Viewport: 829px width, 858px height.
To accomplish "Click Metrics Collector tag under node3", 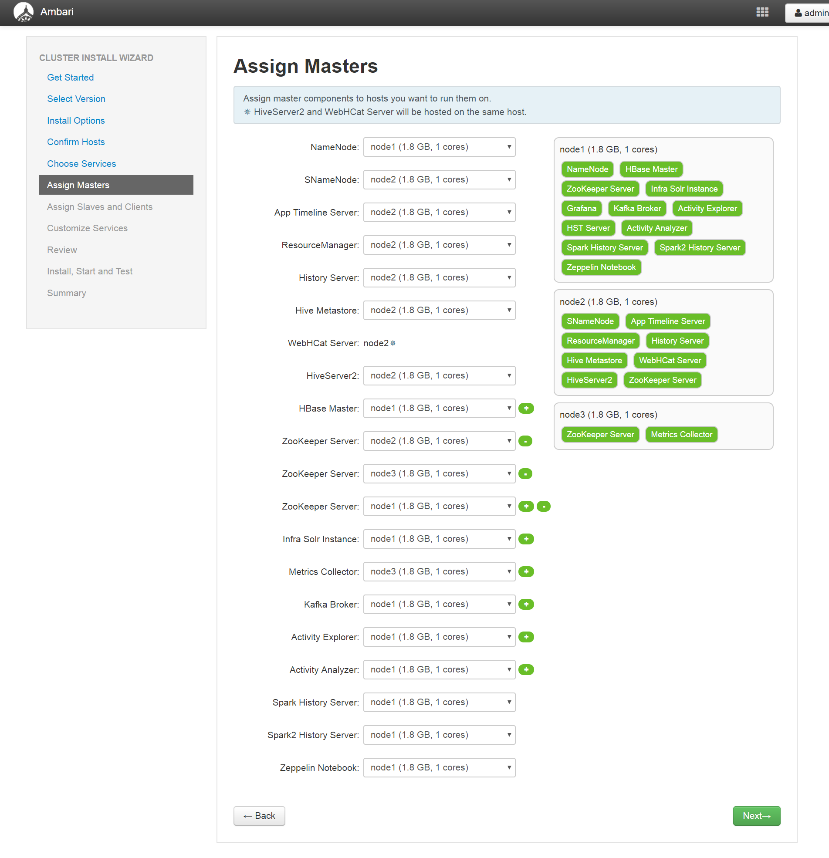I will click(x=681, y=435).
